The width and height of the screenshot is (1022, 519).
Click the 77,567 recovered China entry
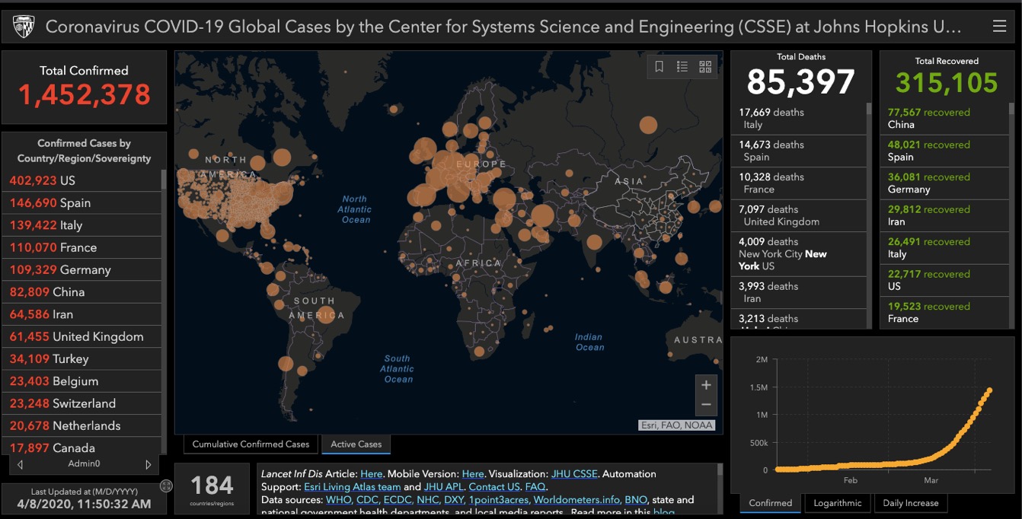(944, 119)
